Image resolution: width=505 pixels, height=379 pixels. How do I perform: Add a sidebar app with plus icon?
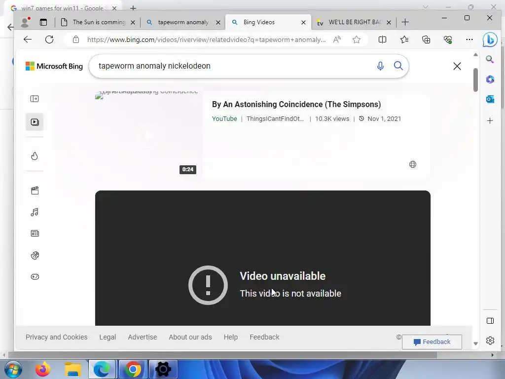[490, 121]
